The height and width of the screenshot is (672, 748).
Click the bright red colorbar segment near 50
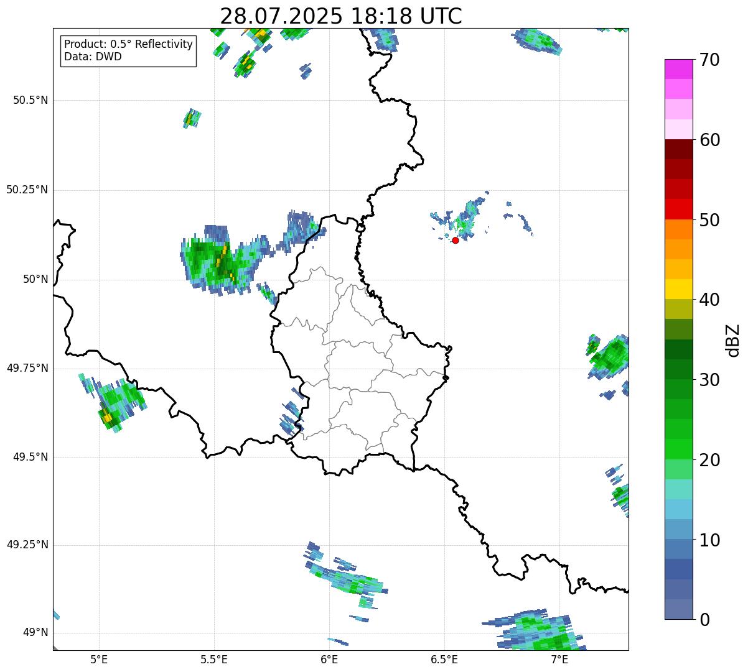678,209
